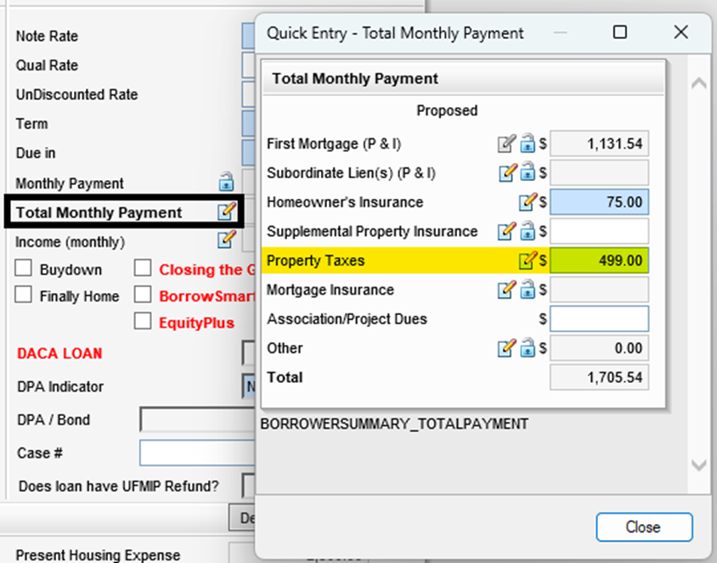Image resolution: width=717 pixels, height=563 pixels.
Task: Click the Monthly Payment lock icon
Action: (226, 182)
